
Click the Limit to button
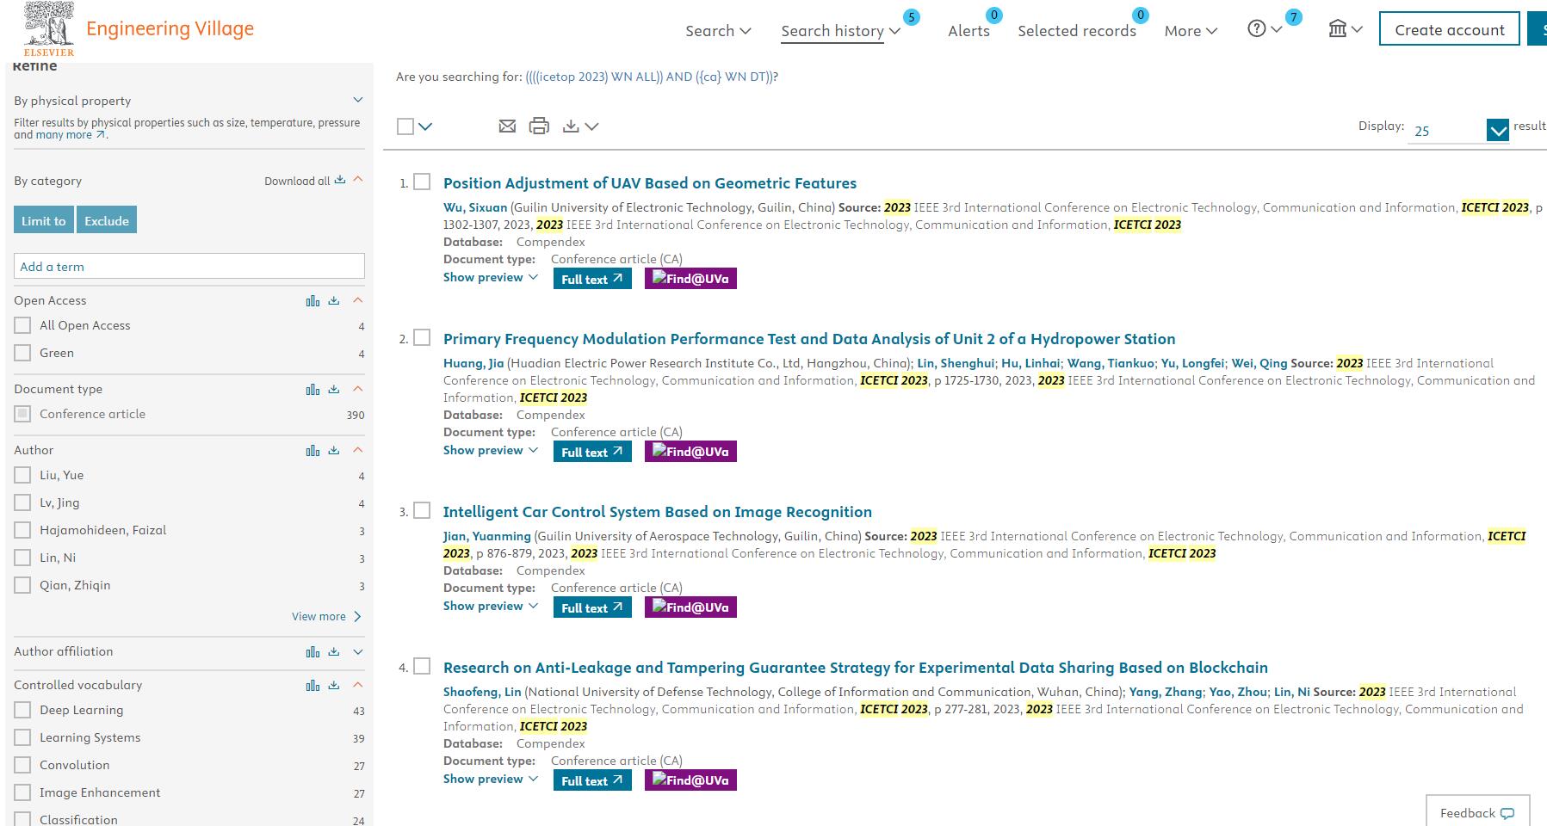coord(44,220)
